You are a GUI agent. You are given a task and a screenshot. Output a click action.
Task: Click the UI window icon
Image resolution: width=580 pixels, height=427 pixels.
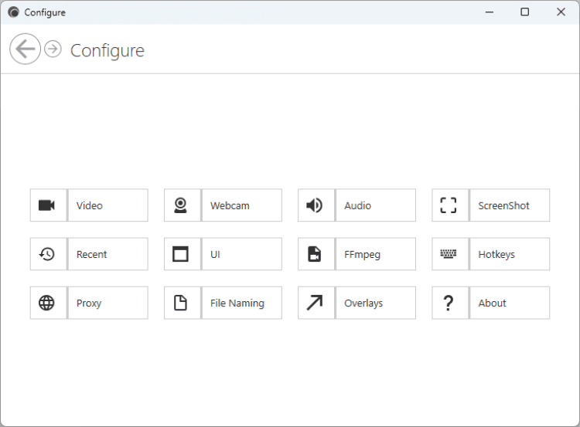click(181, 254)
